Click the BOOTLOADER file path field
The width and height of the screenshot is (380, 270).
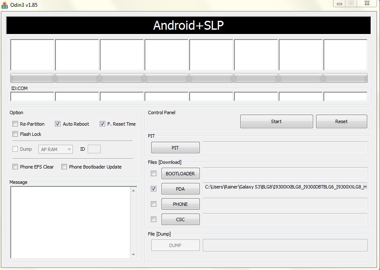(285, 173)
